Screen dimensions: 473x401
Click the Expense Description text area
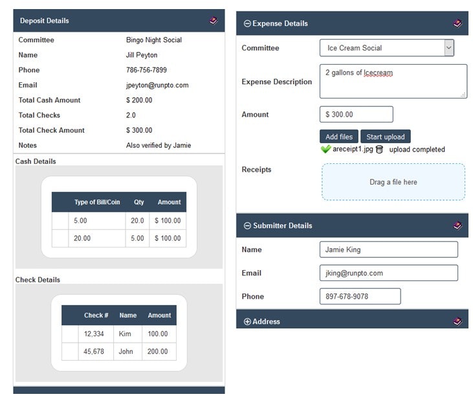tap(393, 81)
